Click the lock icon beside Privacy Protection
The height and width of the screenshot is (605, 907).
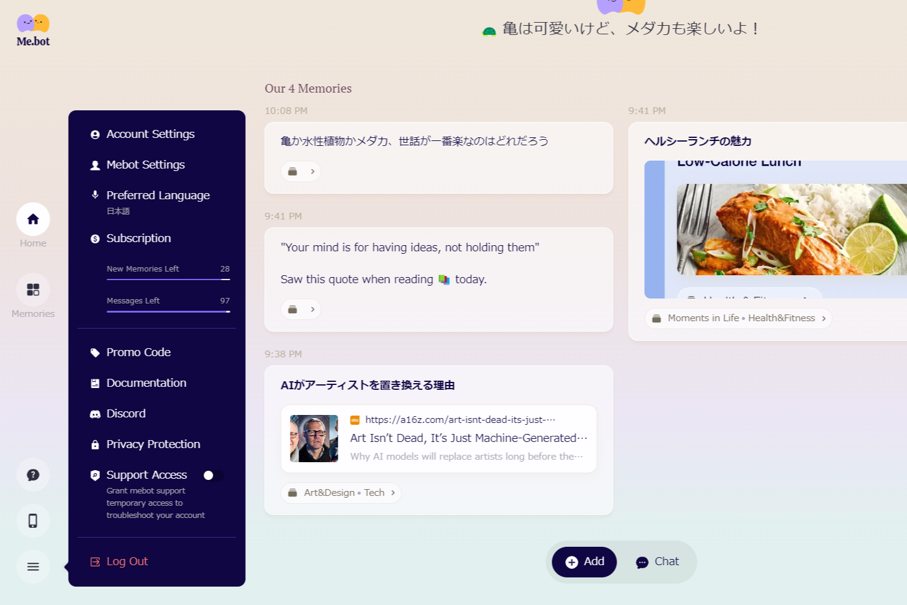click(95, 444)
